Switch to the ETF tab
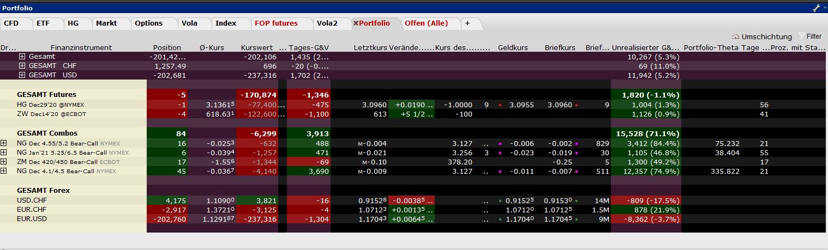The width and height of the screenshot is (828, 250). pyautogui.click(x=43, y=23)
